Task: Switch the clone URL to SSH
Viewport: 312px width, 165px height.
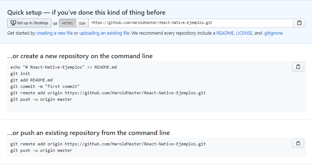Action: point(82,23)
